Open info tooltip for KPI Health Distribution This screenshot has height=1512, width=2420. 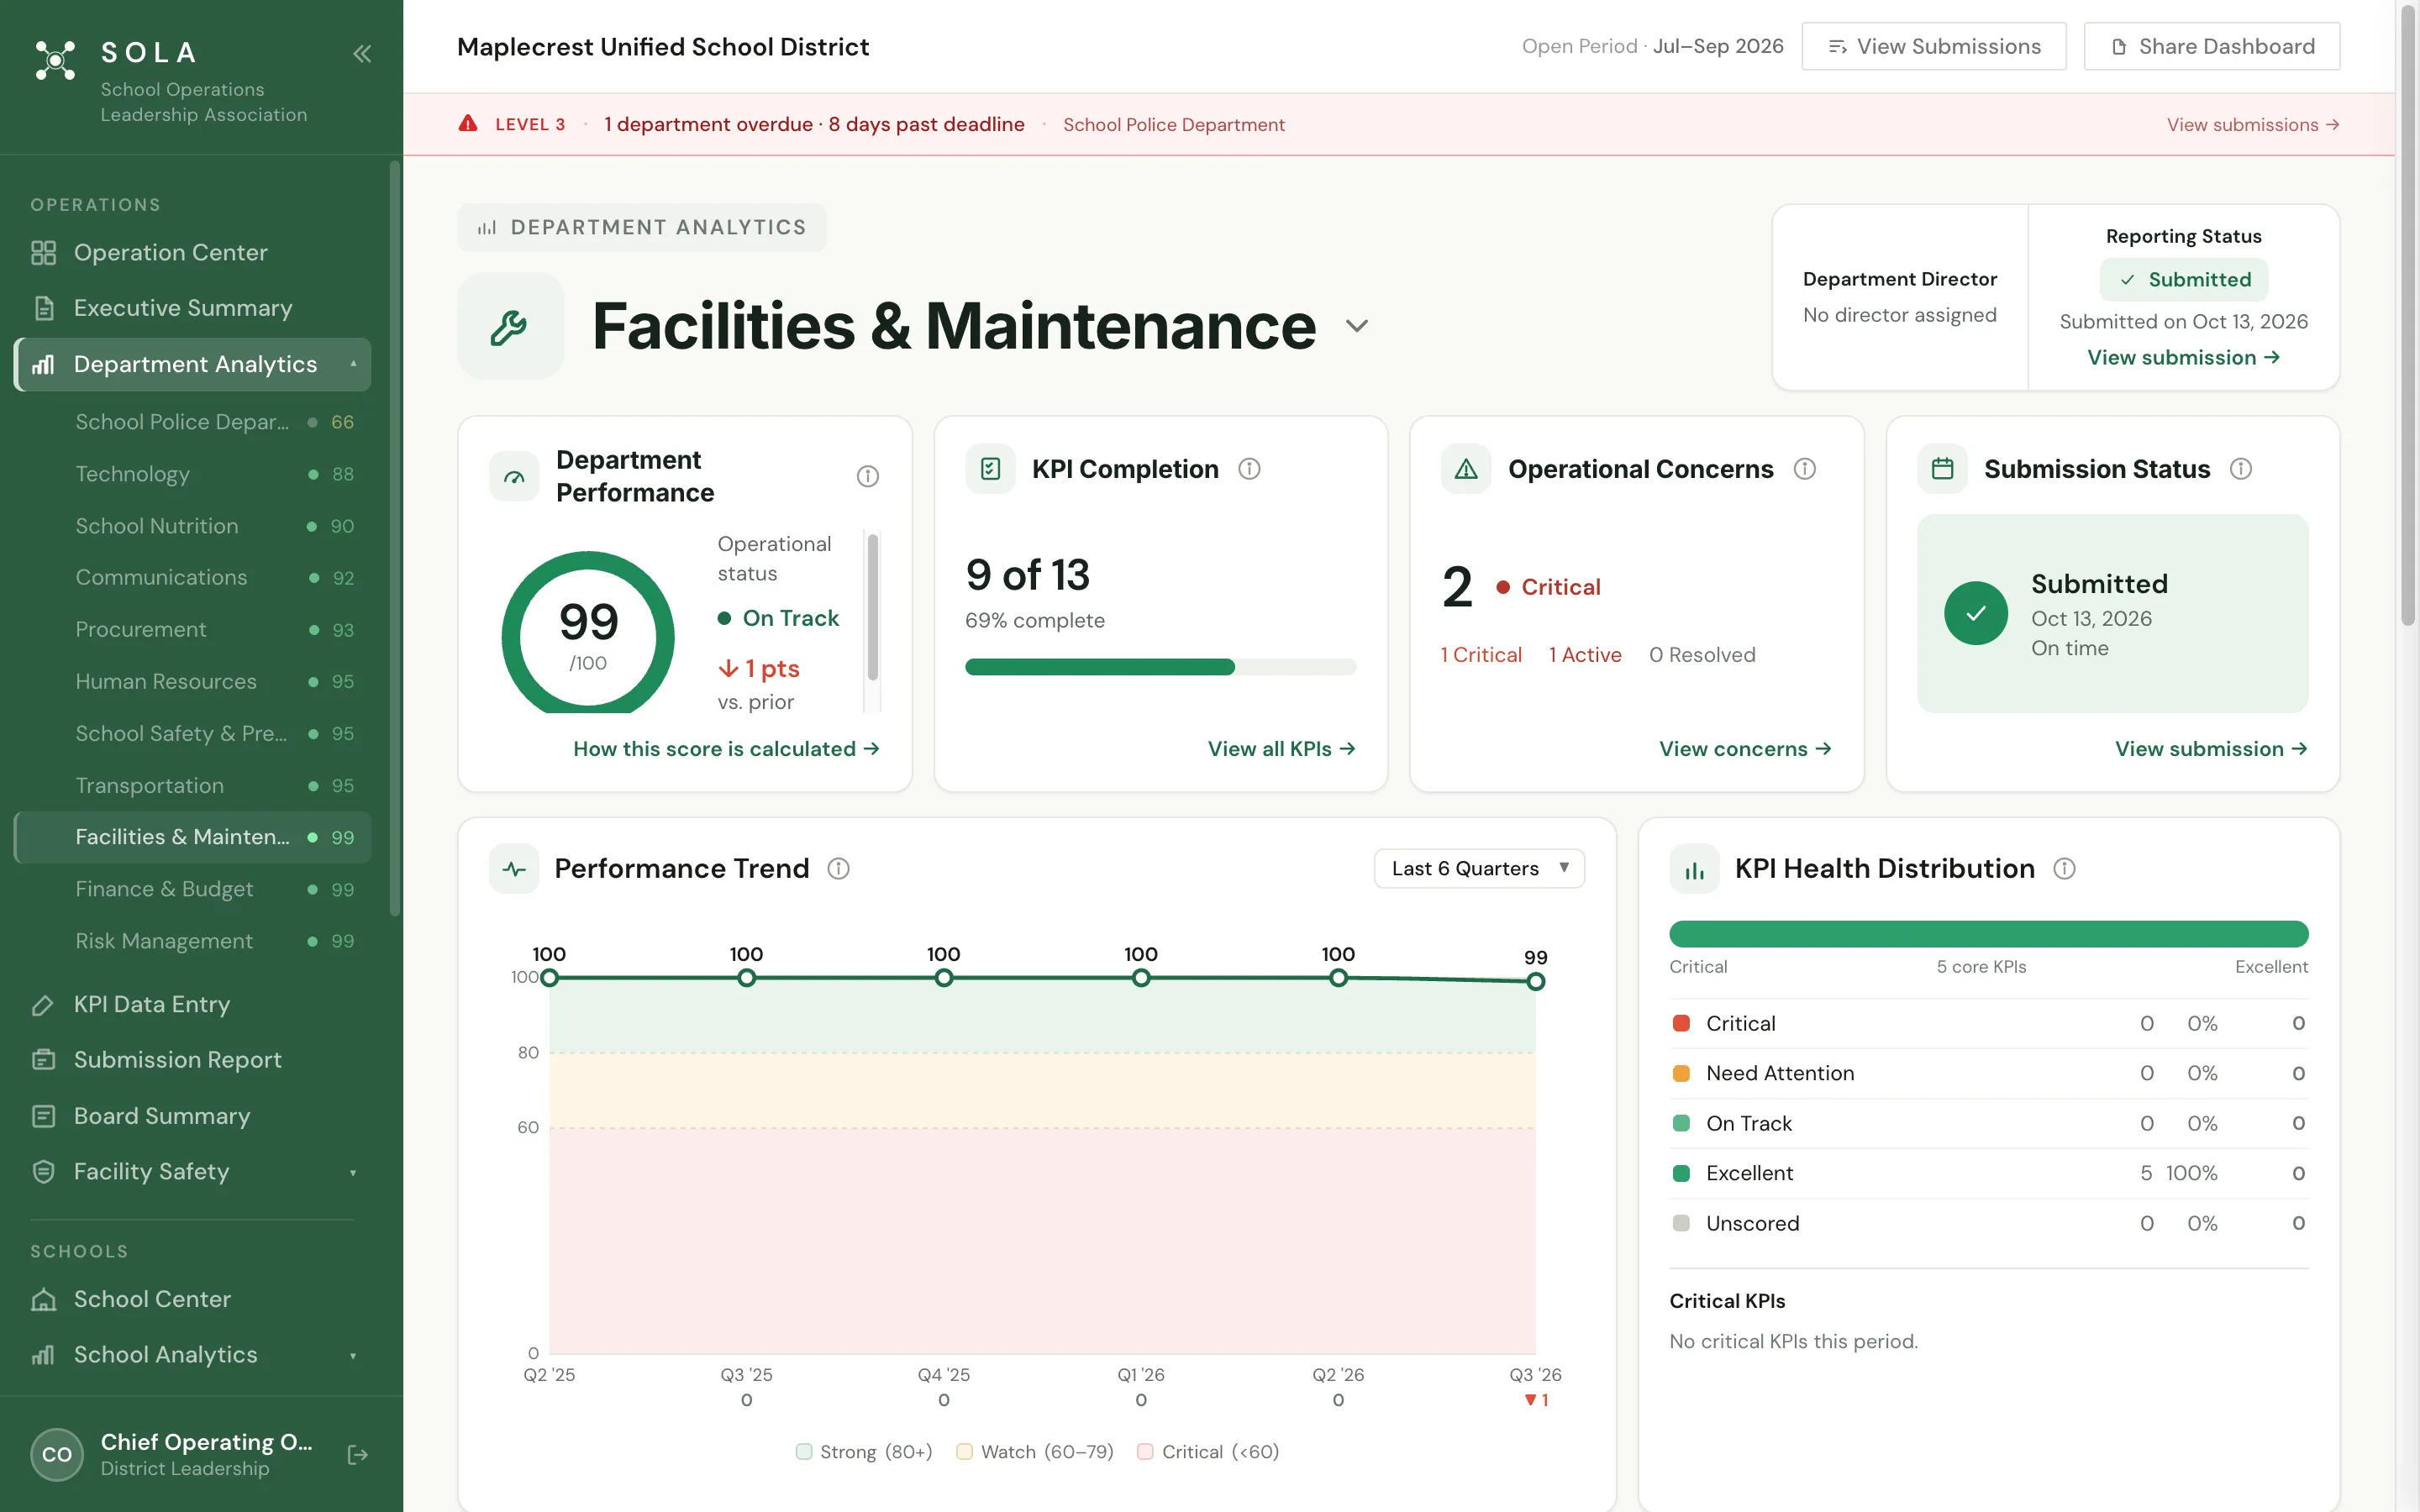pyautogui.click(x=2065, y=869)
